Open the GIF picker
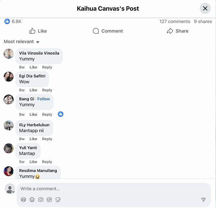The width and height of the screenshot is (216, 208). click(49, 200)
